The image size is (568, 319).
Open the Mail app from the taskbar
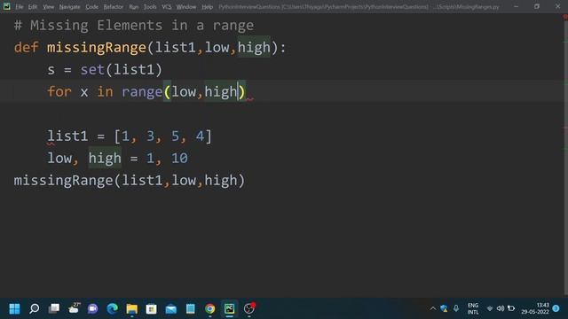click(x=171, y=308)
